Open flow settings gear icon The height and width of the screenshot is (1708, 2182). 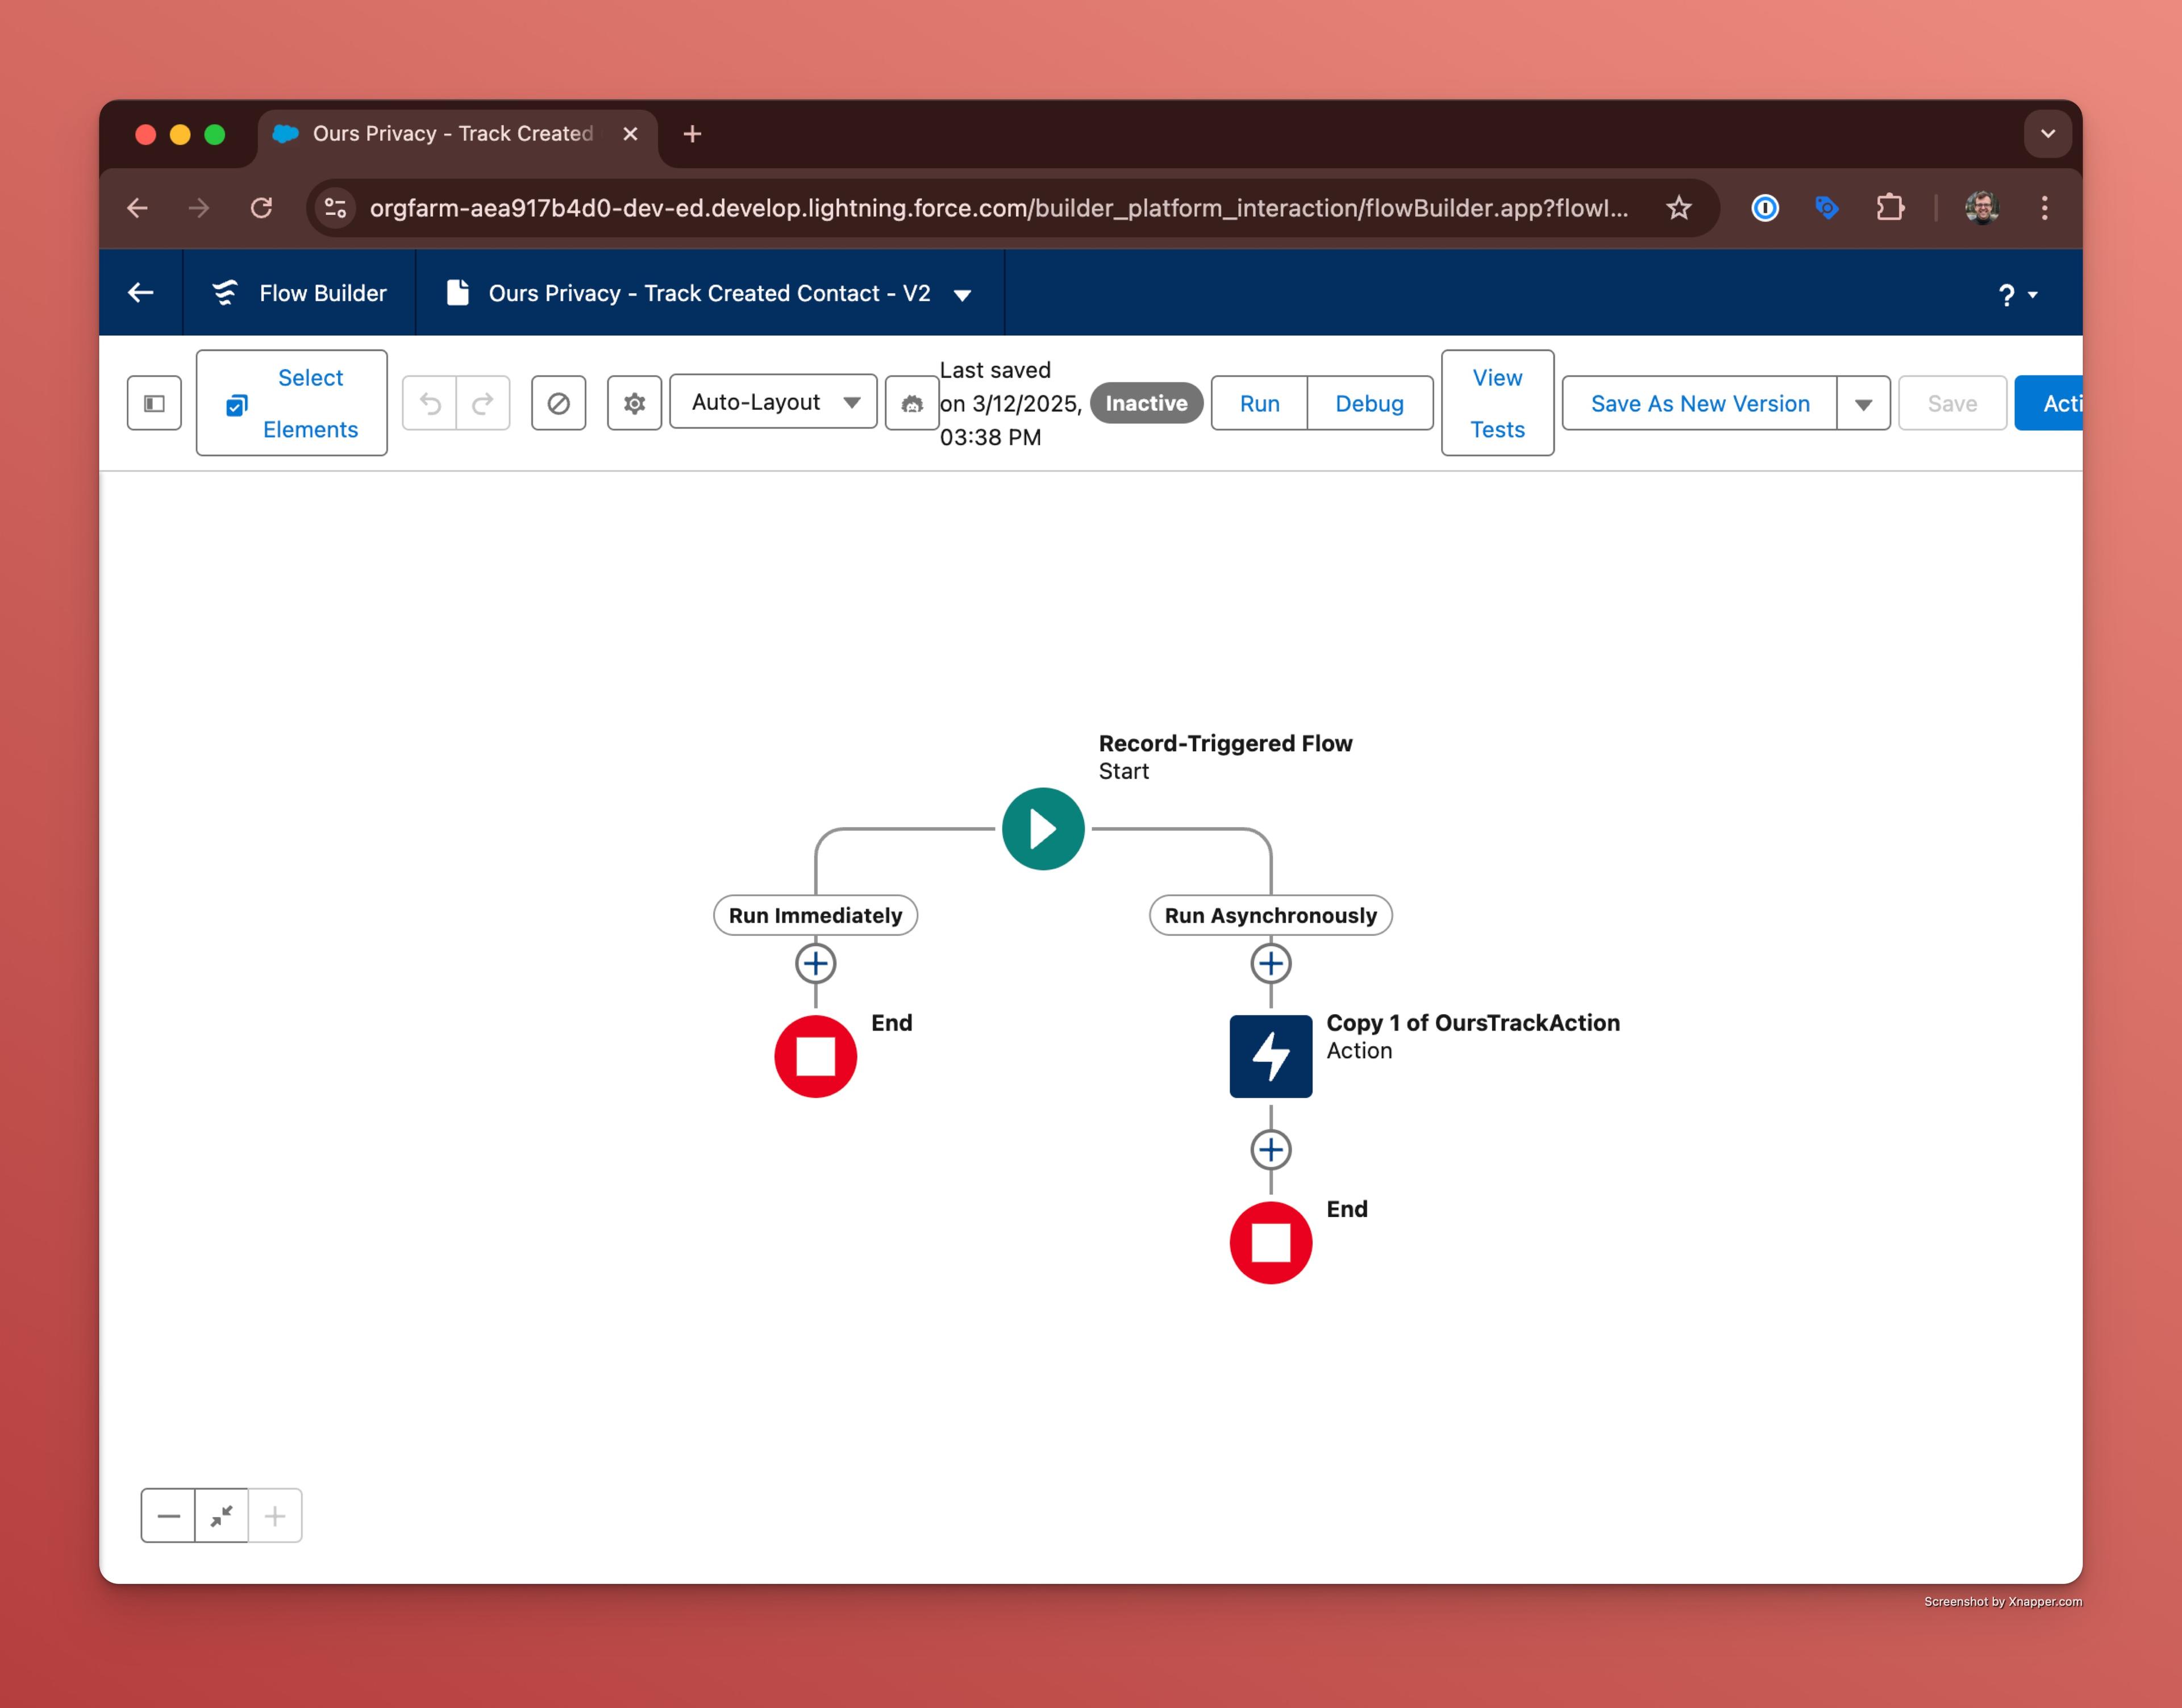coord(634,403)
